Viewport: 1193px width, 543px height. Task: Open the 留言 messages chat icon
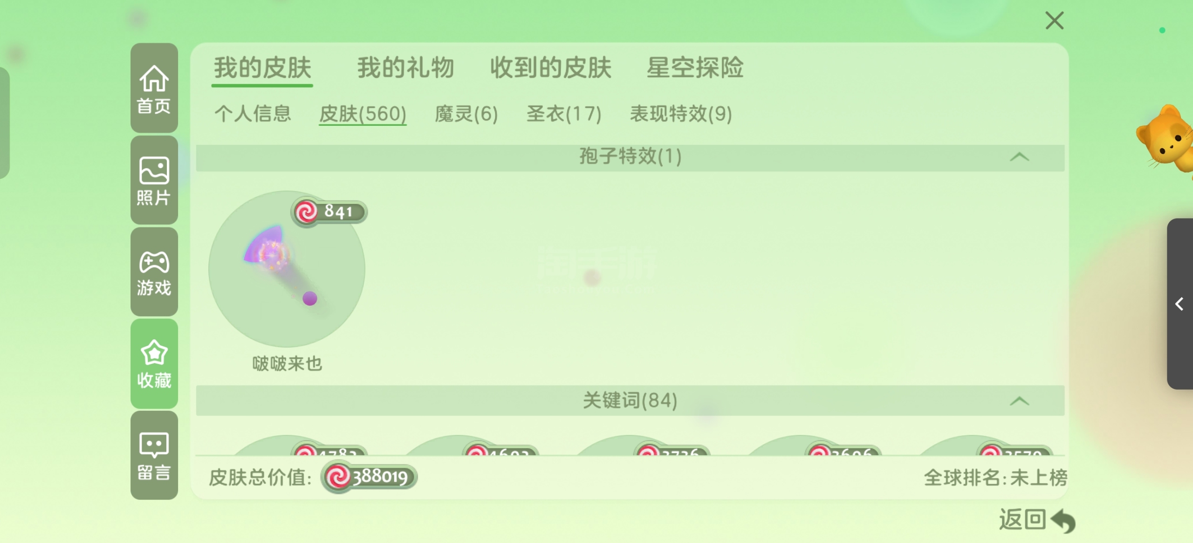tap(154, 455)
